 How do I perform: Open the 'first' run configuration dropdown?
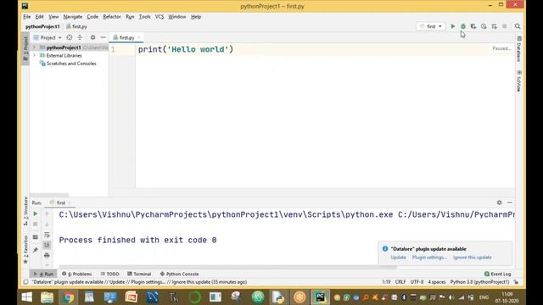click(x=431, y=26)
